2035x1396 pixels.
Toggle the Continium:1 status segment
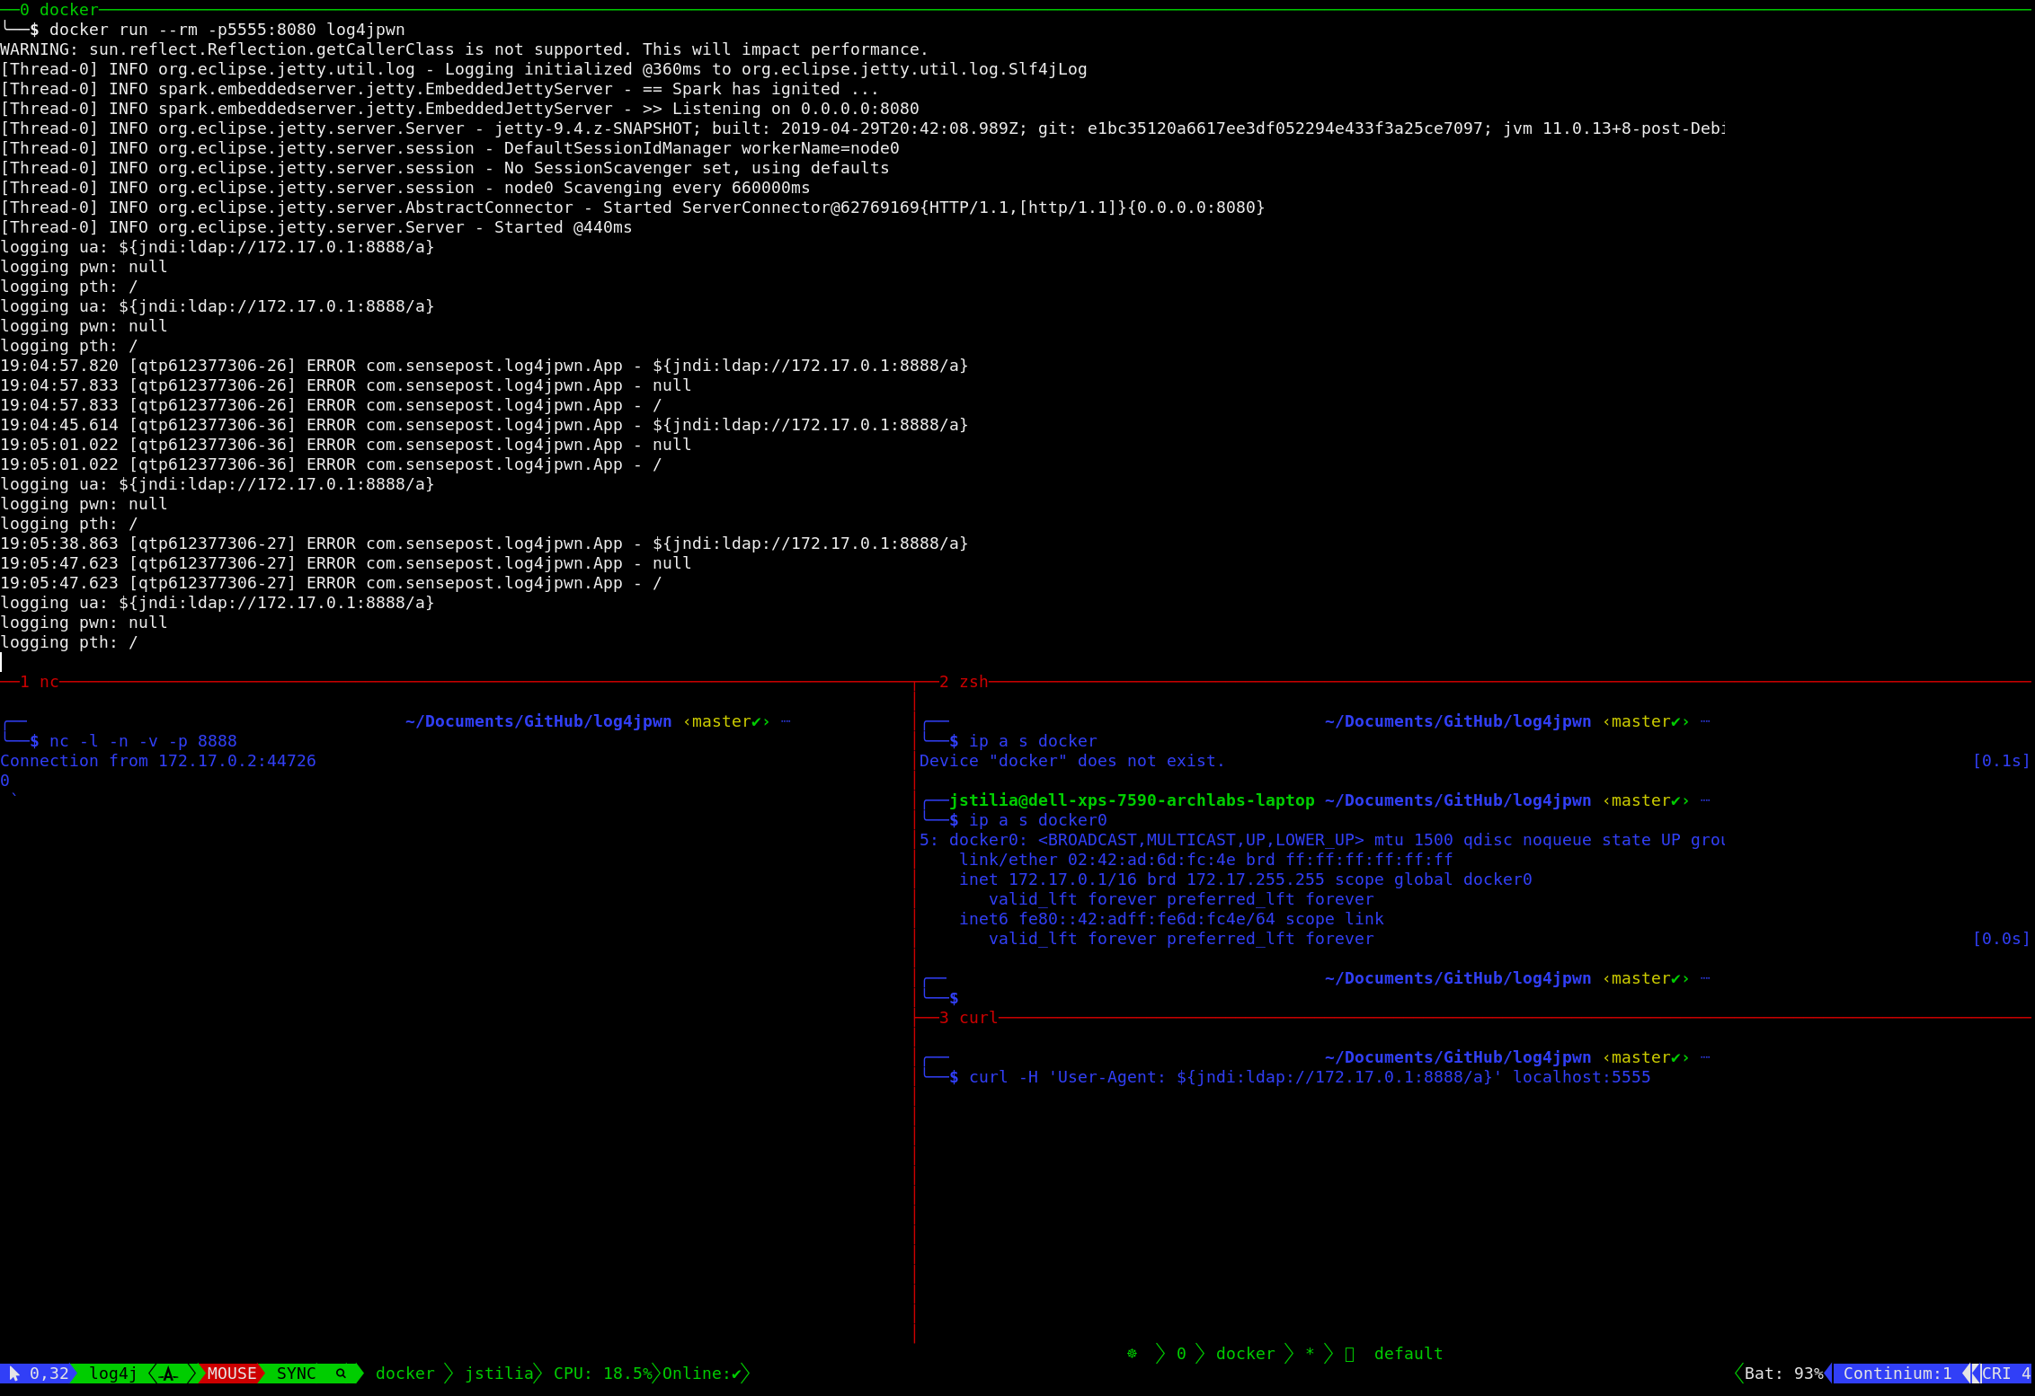coord(1897,1374)
